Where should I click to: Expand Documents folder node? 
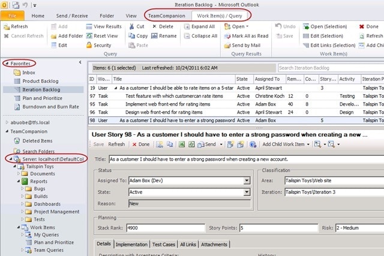[19, 173]
